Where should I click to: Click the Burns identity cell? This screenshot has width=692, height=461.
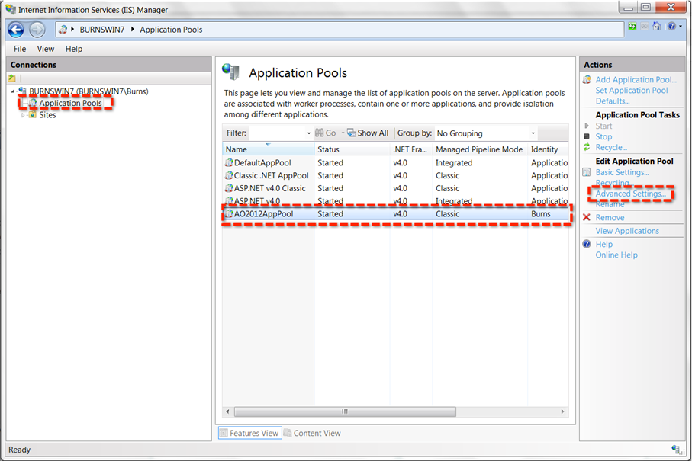(541, 214)
